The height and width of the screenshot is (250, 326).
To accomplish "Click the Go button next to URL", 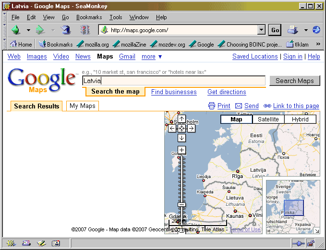I will tap(275, 30).
